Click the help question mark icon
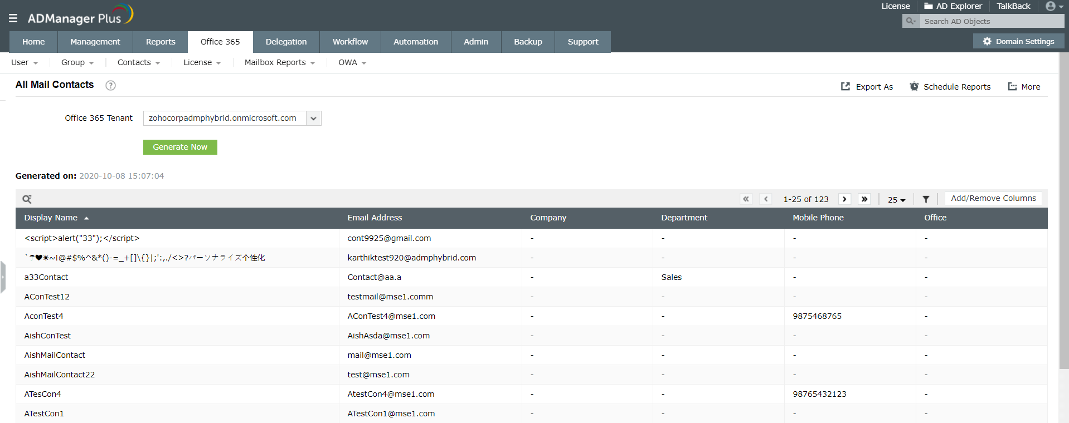Viewport: 1069px width, 423px height. click(110, 85)
